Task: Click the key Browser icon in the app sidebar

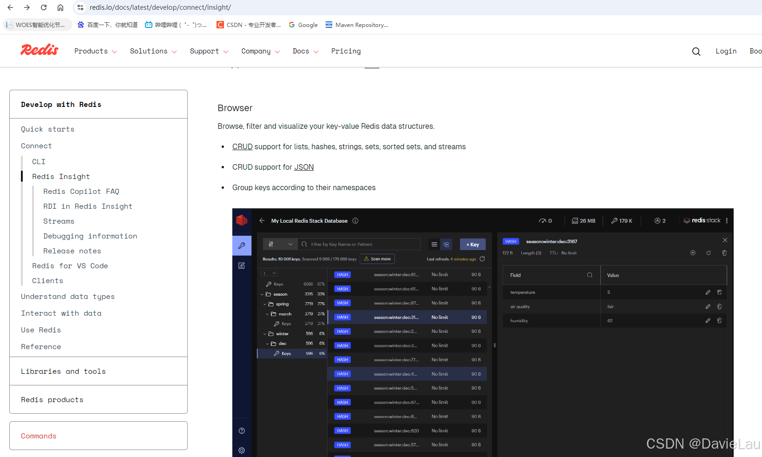Action: (242, 245)
